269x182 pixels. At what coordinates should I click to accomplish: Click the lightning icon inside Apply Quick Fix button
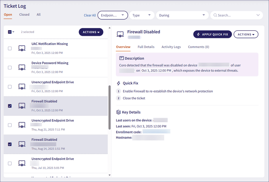(x=198, y=34)
